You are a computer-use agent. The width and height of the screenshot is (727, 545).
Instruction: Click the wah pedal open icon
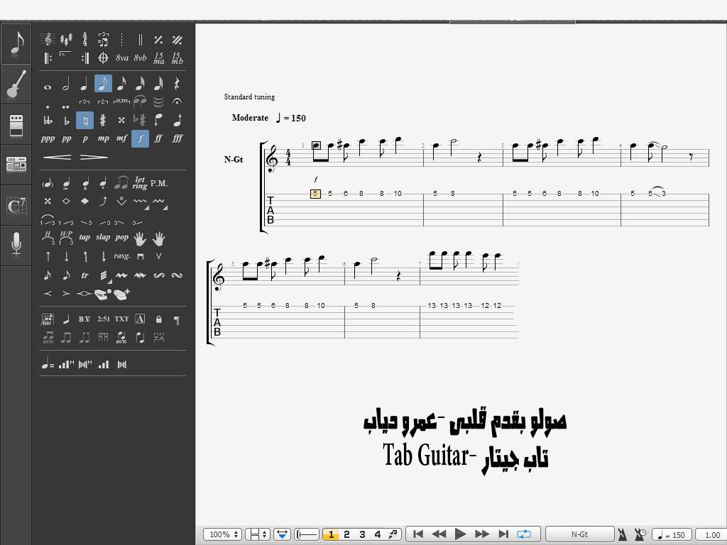102,294
